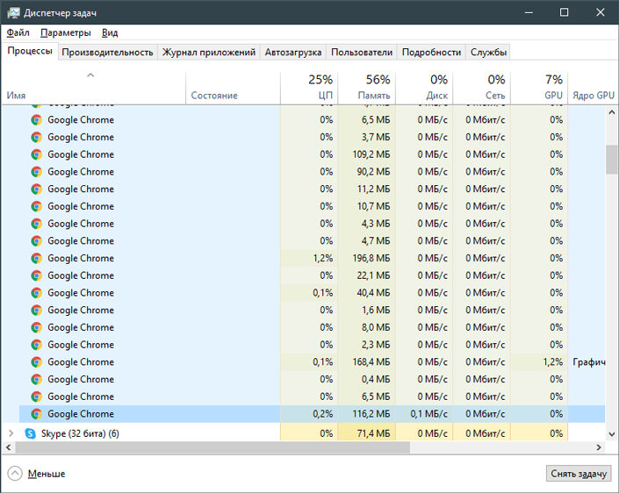The width and height of the screenshot is (619, 493).
Task: Click the Skype icon in the process list
Action: click(31, 433)
